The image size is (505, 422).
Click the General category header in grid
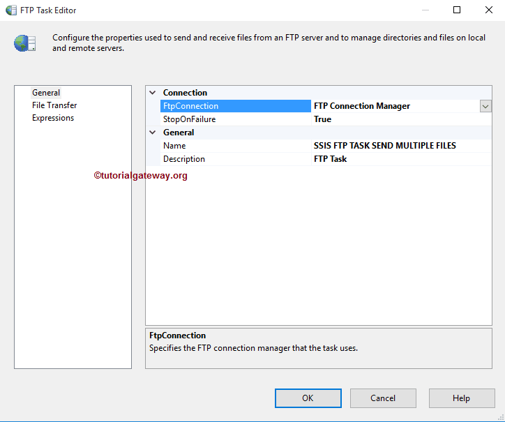tap(179, 133)
